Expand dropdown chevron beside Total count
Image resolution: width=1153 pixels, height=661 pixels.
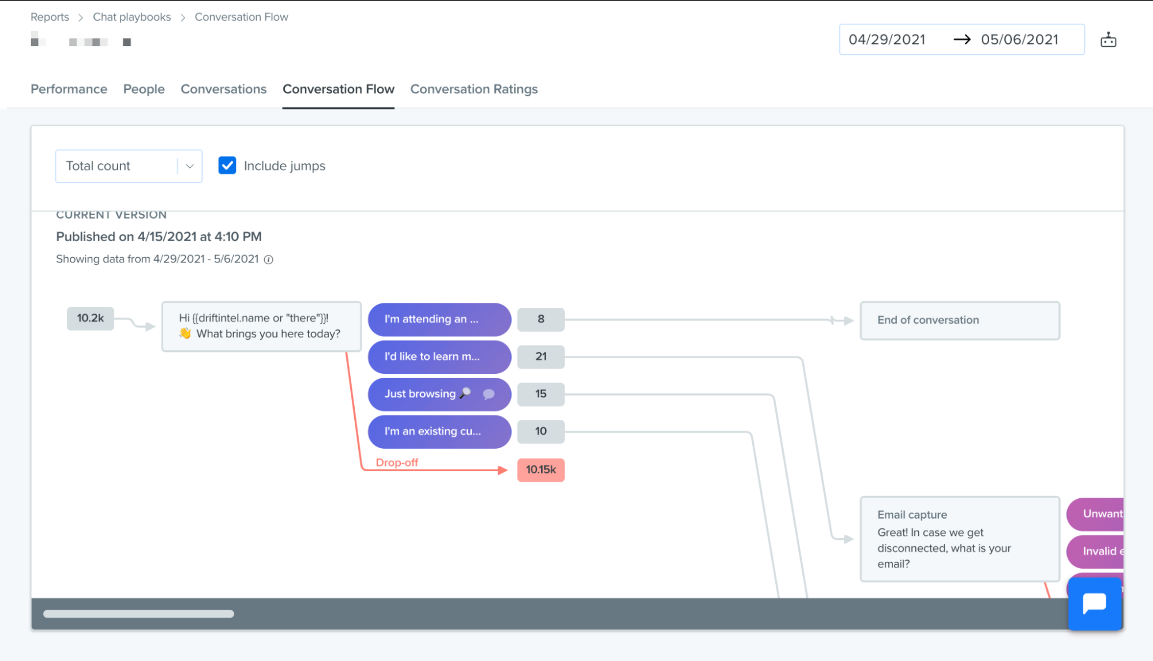pyautogui.click(x=189, y=166)
